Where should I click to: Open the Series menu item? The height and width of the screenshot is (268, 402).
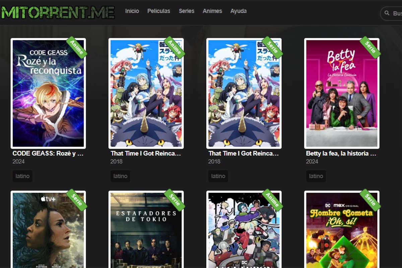tap(187, 11)
